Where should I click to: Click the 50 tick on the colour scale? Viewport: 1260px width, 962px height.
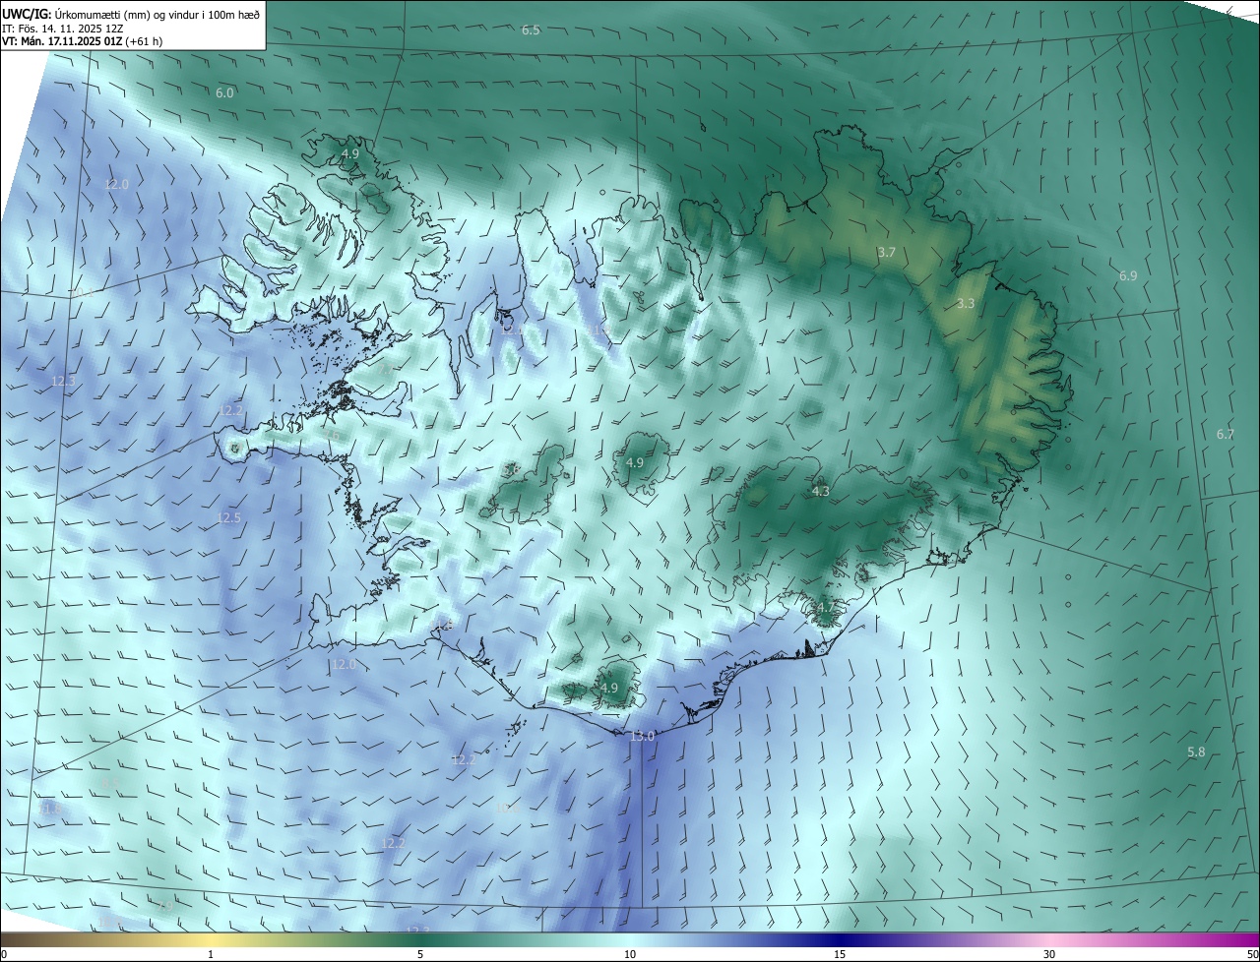1252,955
